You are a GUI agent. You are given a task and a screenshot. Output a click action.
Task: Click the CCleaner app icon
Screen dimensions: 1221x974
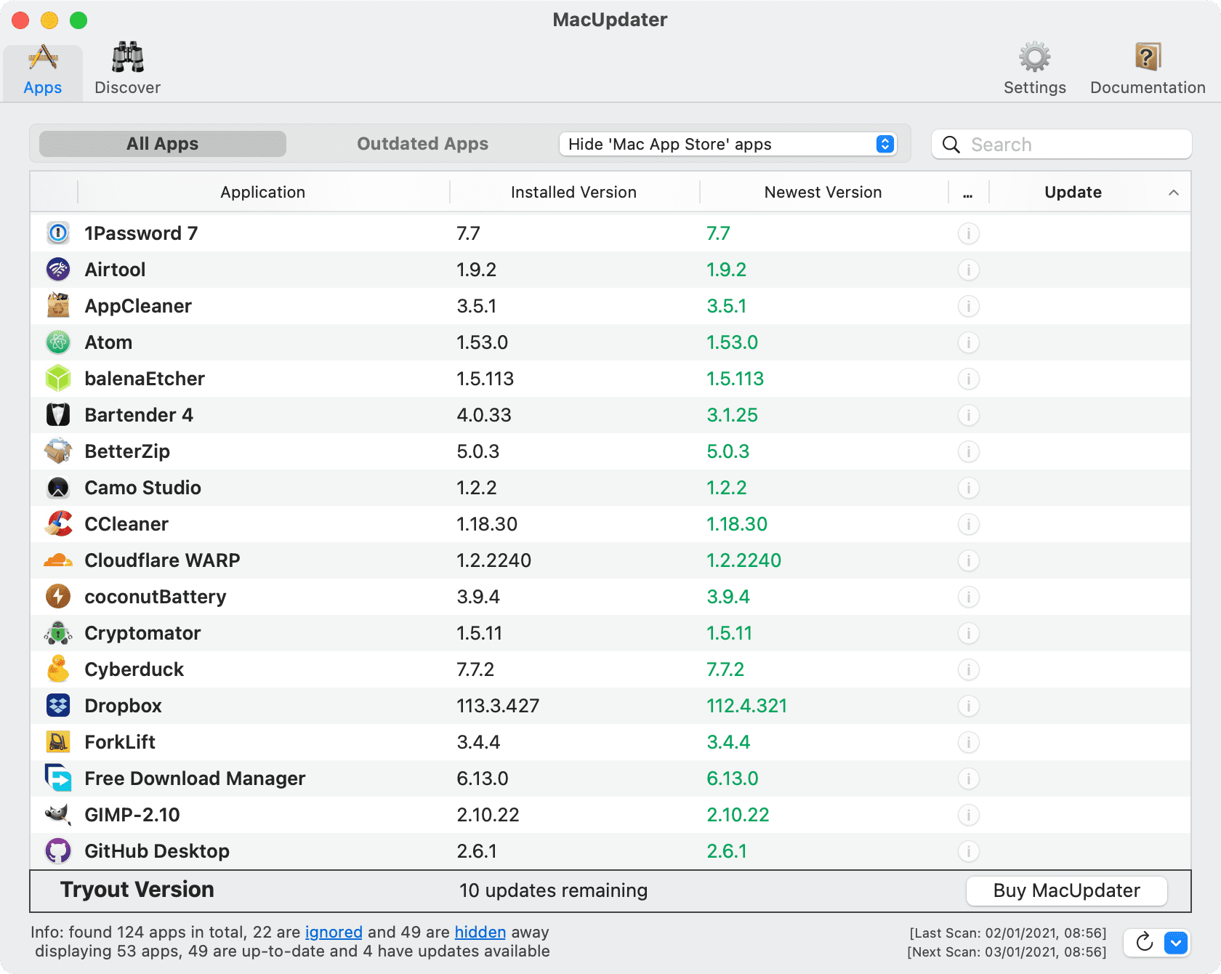(58, 524)
